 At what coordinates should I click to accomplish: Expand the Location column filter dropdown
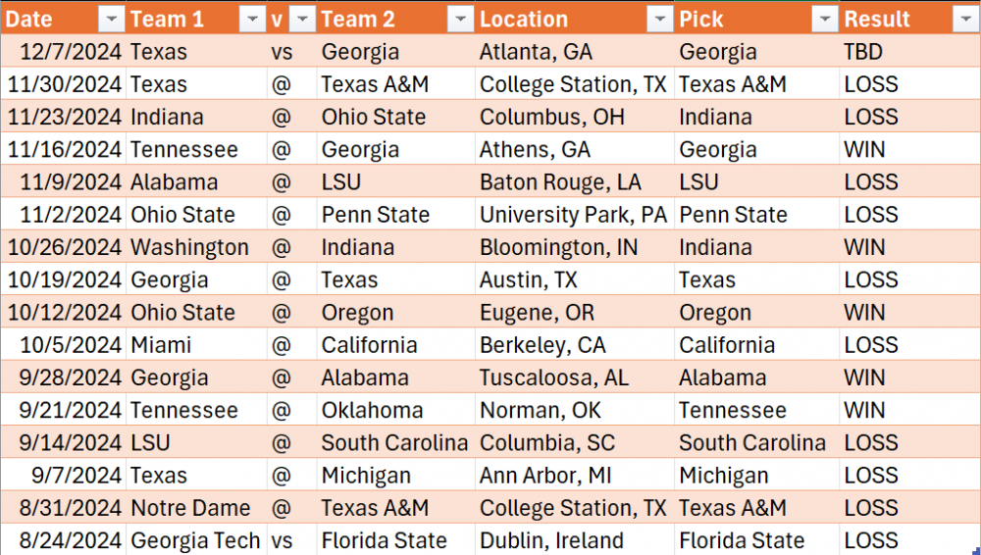658,20
